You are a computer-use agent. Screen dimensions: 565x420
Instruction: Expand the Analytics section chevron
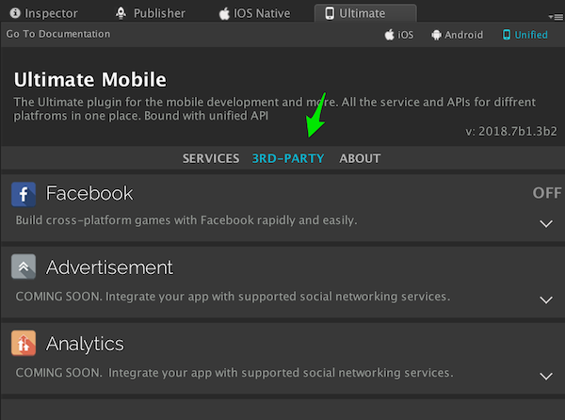tap(546, 376)
